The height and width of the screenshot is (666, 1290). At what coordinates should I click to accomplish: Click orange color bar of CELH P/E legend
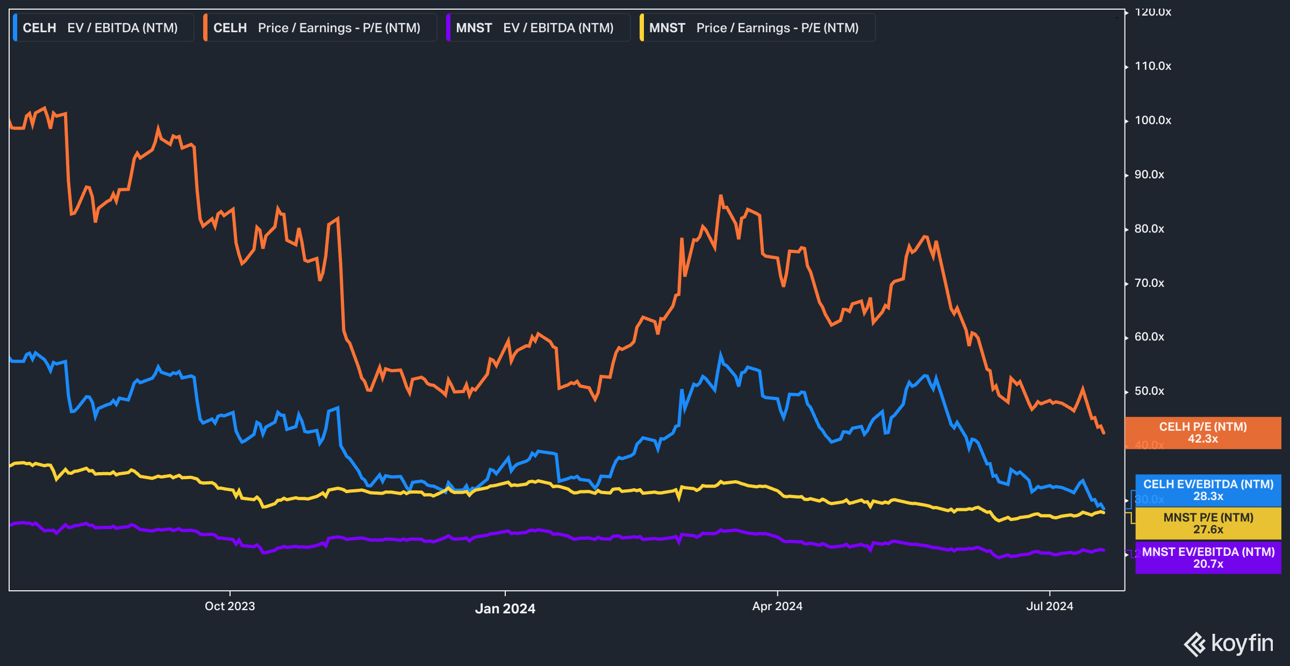pos(205,28)
